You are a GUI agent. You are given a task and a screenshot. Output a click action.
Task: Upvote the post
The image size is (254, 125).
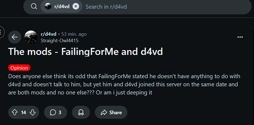15,112
